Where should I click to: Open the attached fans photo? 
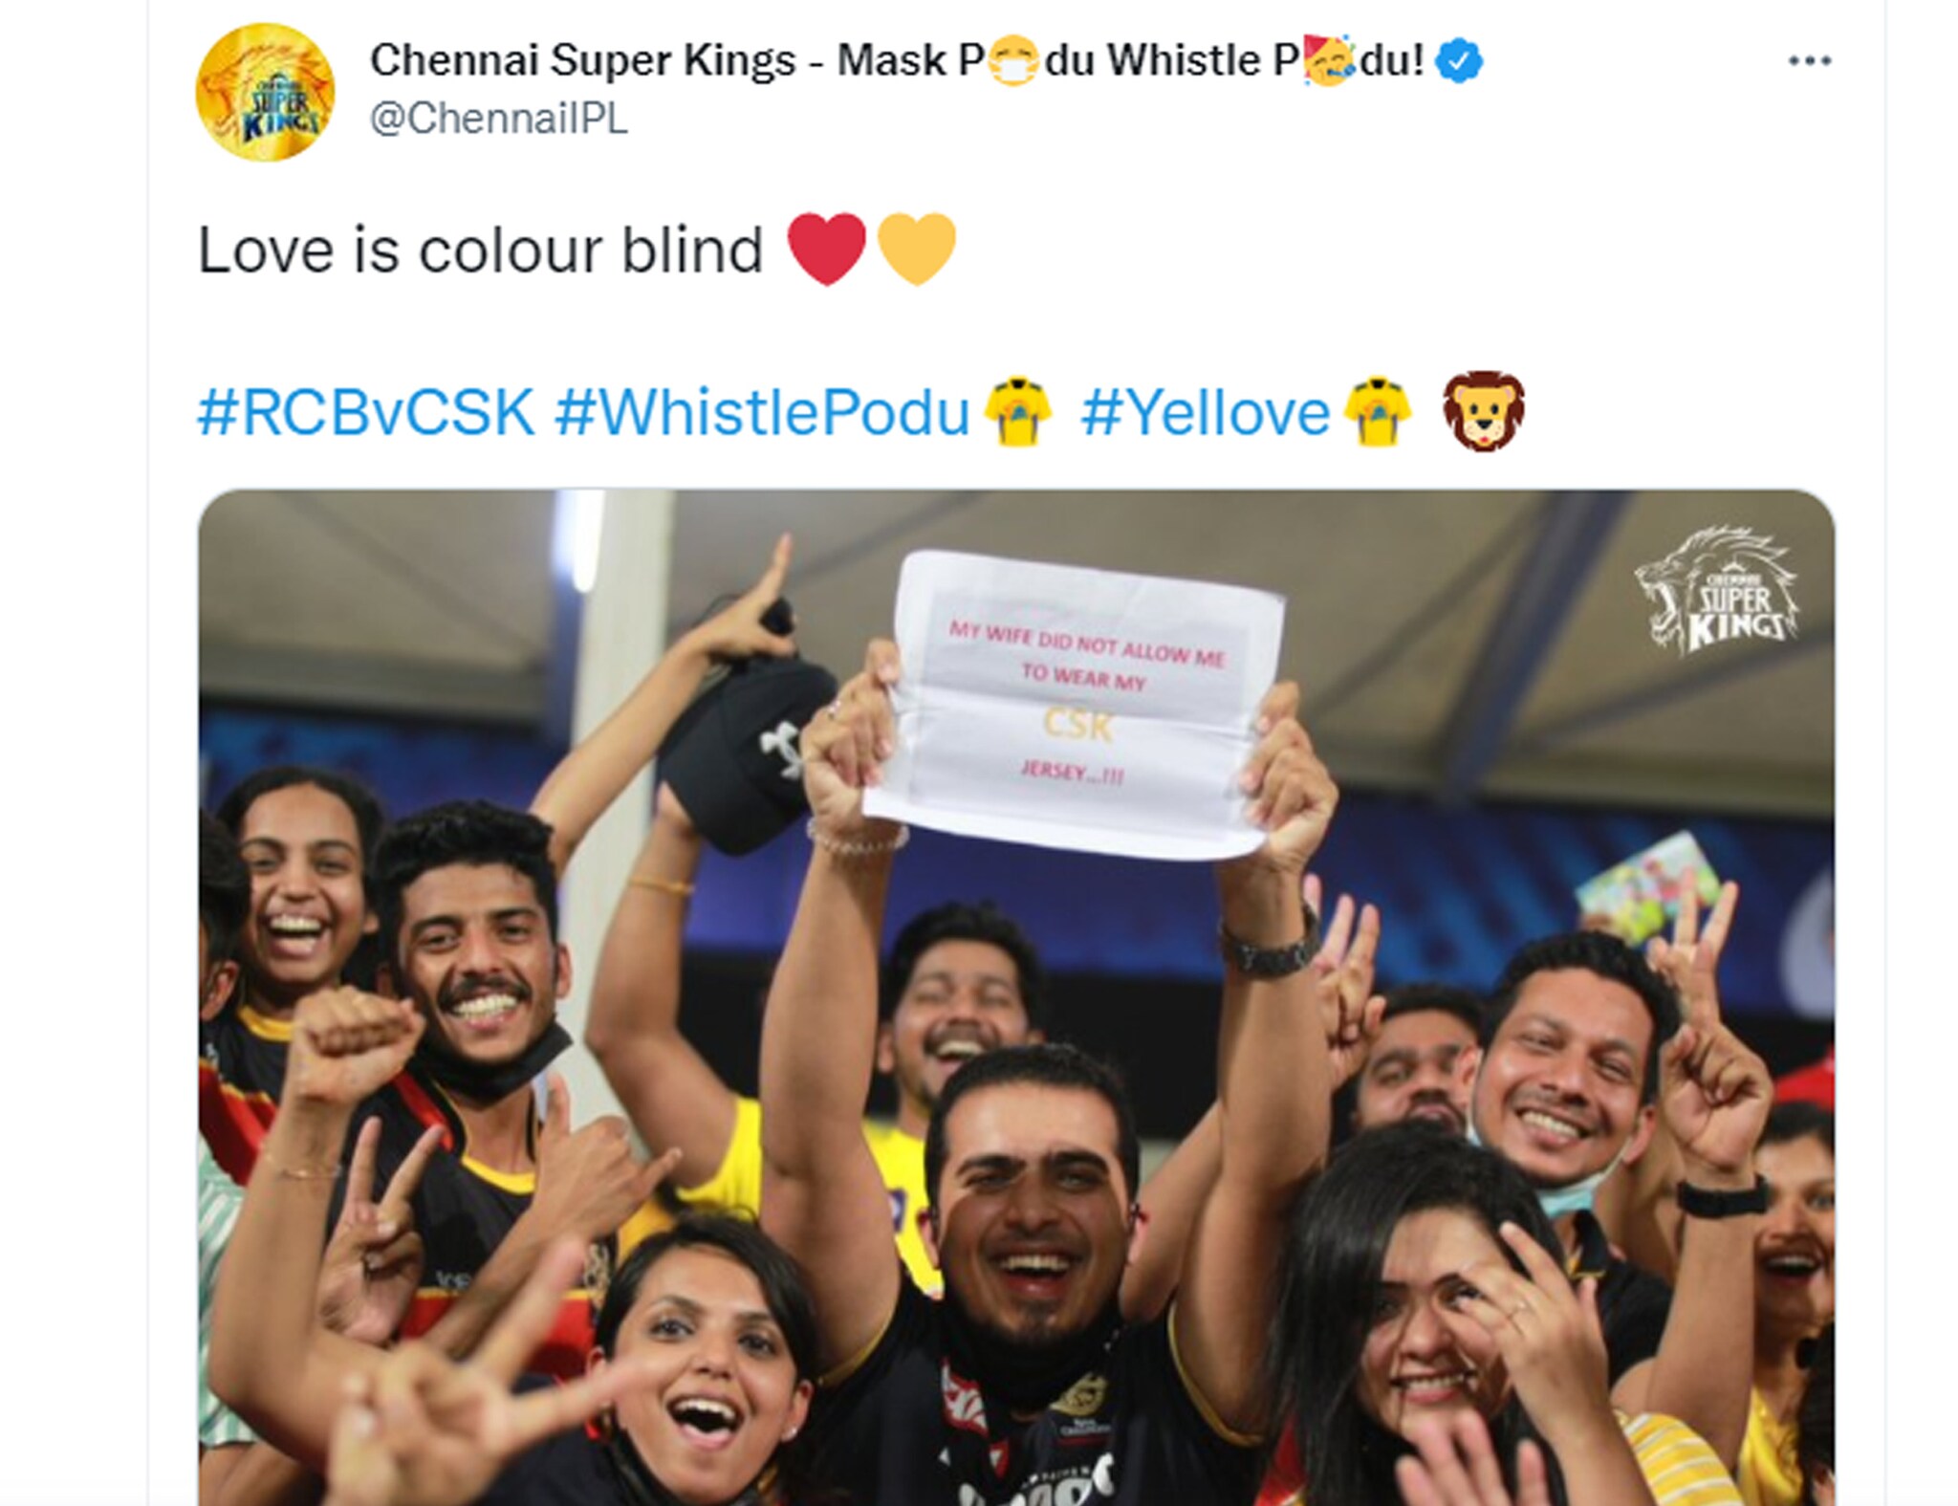[x=1016, y=997]
